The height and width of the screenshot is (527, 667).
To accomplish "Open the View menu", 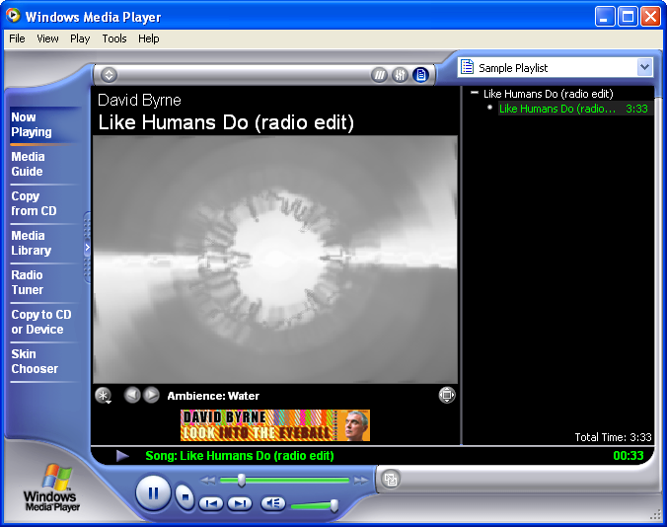I will pos(47,38).
